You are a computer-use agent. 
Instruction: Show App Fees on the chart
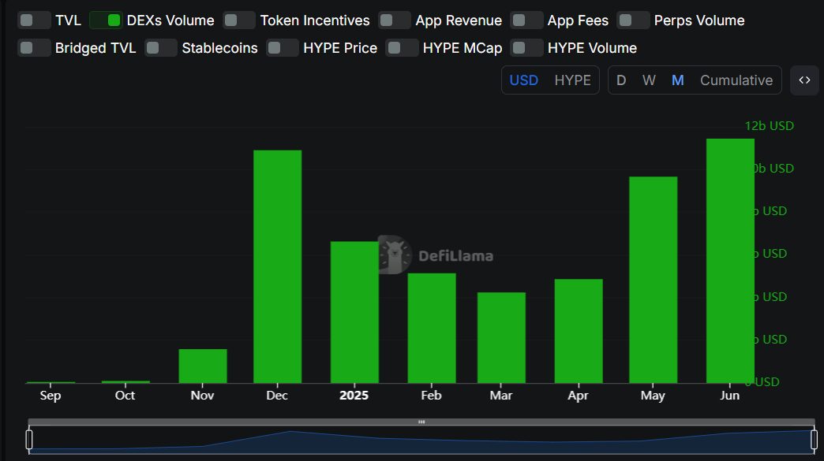click(526, 20)
